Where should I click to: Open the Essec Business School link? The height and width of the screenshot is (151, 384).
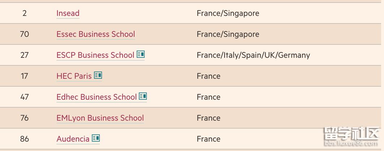pos(96,34)
